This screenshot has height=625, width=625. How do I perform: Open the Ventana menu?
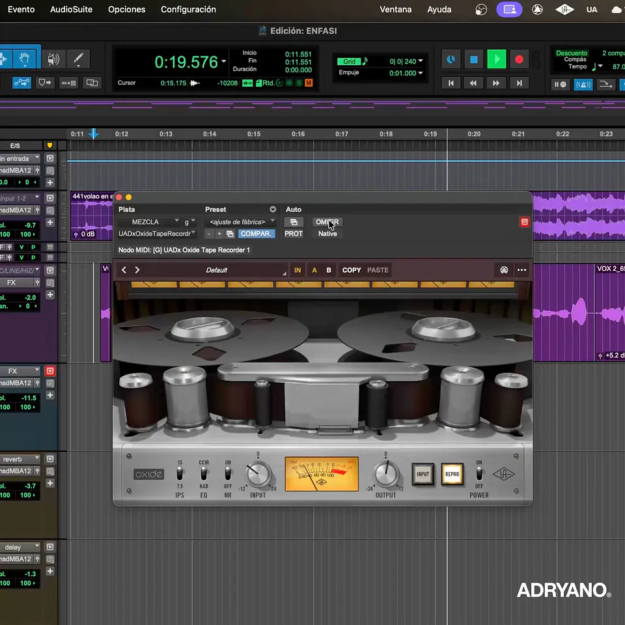point(395,9)
